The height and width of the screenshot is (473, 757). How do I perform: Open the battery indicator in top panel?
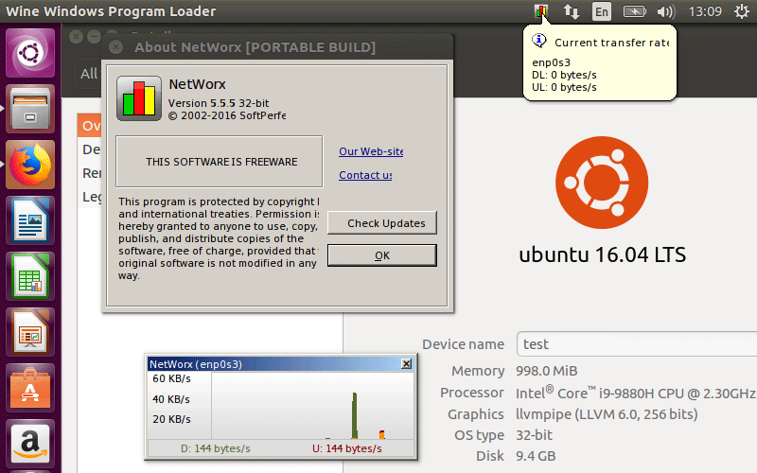point(634,11)
